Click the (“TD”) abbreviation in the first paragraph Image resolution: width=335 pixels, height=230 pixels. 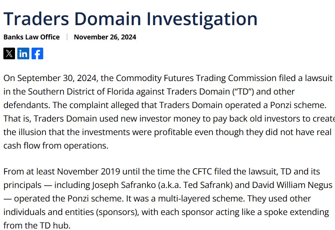[x=243, y=92]
